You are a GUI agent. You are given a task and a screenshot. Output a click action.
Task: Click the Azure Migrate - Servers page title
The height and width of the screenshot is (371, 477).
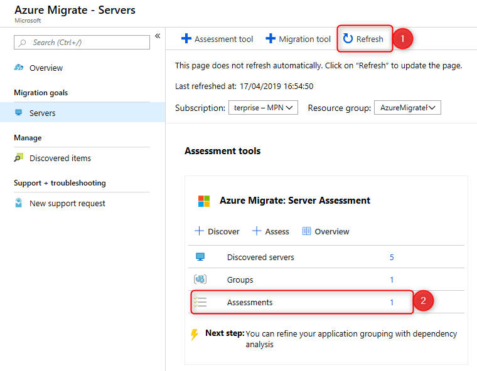click(75, 10)
